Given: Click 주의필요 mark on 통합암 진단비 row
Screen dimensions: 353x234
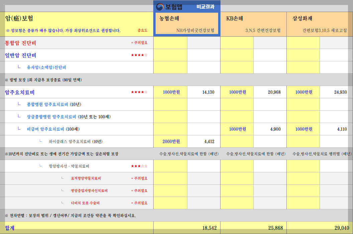Looking at the screenshot, I should (x=139, y=43).
